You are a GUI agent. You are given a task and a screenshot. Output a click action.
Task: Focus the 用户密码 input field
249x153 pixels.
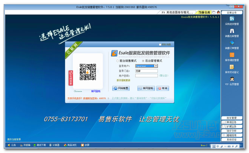(x=146, y=75)
